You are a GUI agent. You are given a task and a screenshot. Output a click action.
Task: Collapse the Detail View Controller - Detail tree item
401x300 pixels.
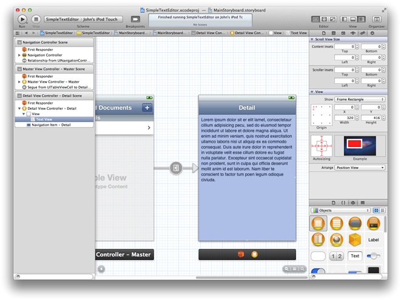(x=19, y=109)
